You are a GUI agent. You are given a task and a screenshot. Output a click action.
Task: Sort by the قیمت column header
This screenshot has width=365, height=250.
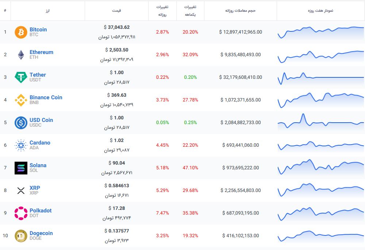click(x=116, y=11)
